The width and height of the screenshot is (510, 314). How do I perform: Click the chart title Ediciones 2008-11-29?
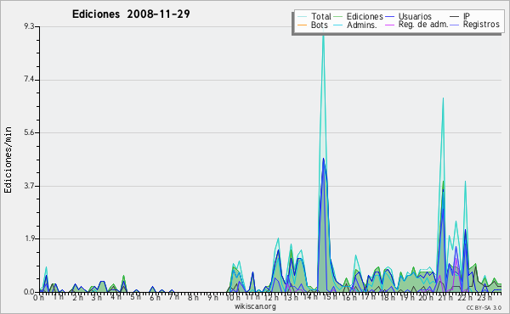[x=131, y=14]
